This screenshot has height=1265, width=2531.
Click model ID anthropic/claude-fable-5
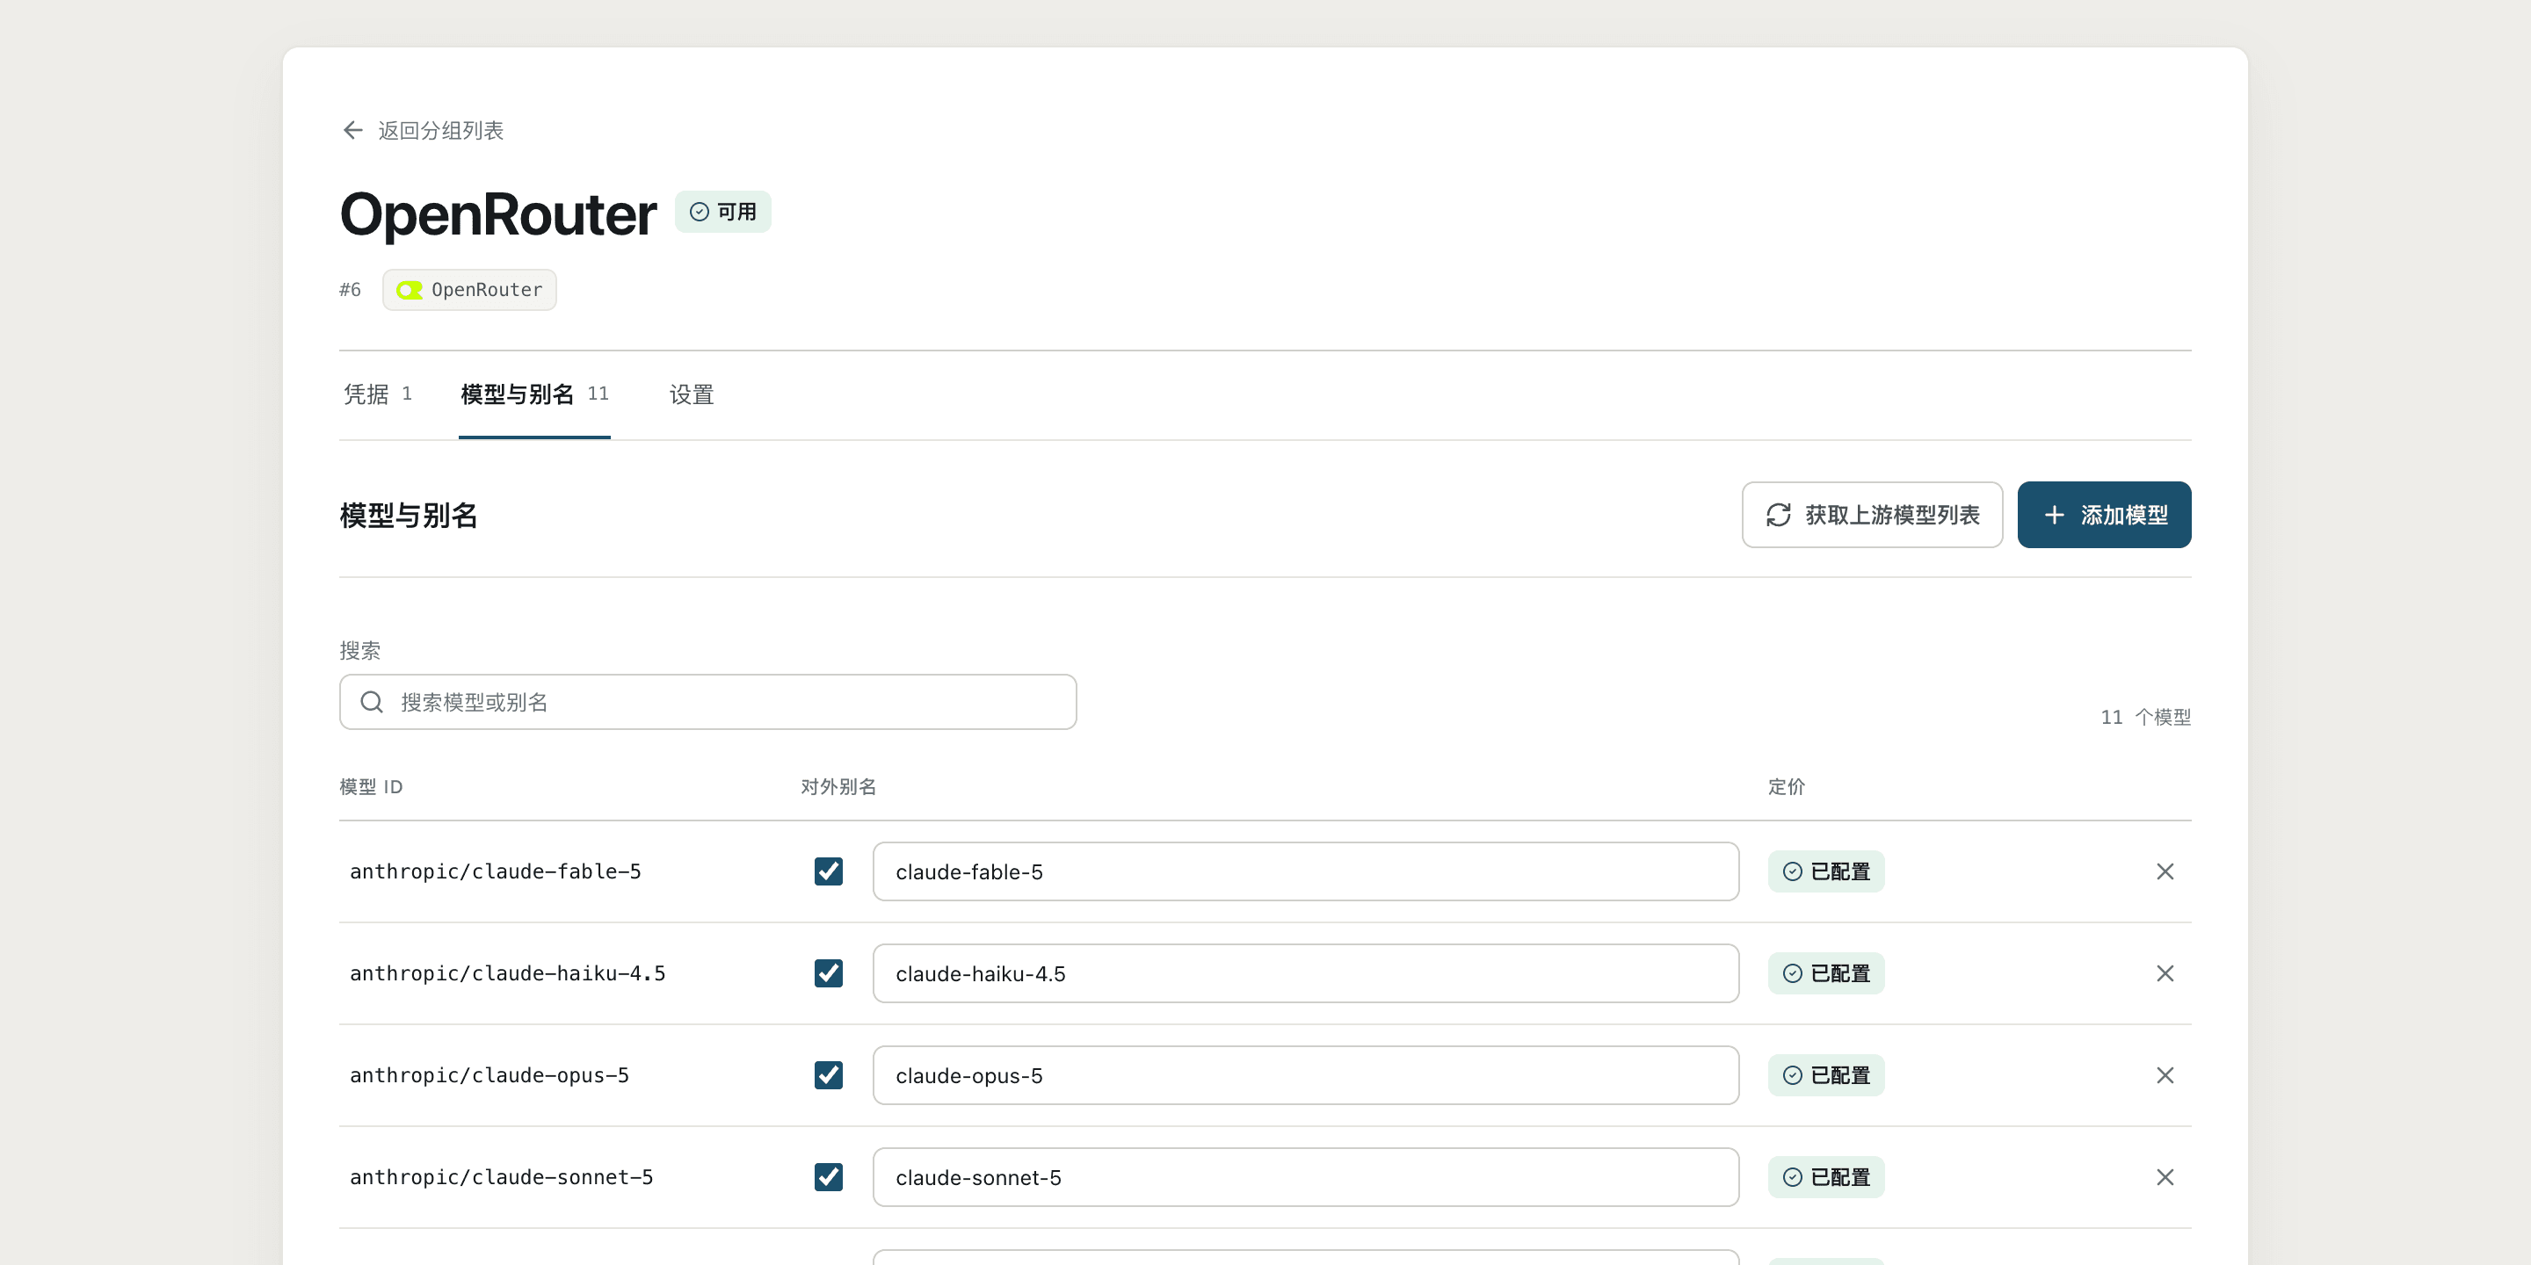click(x=495, y=871)
